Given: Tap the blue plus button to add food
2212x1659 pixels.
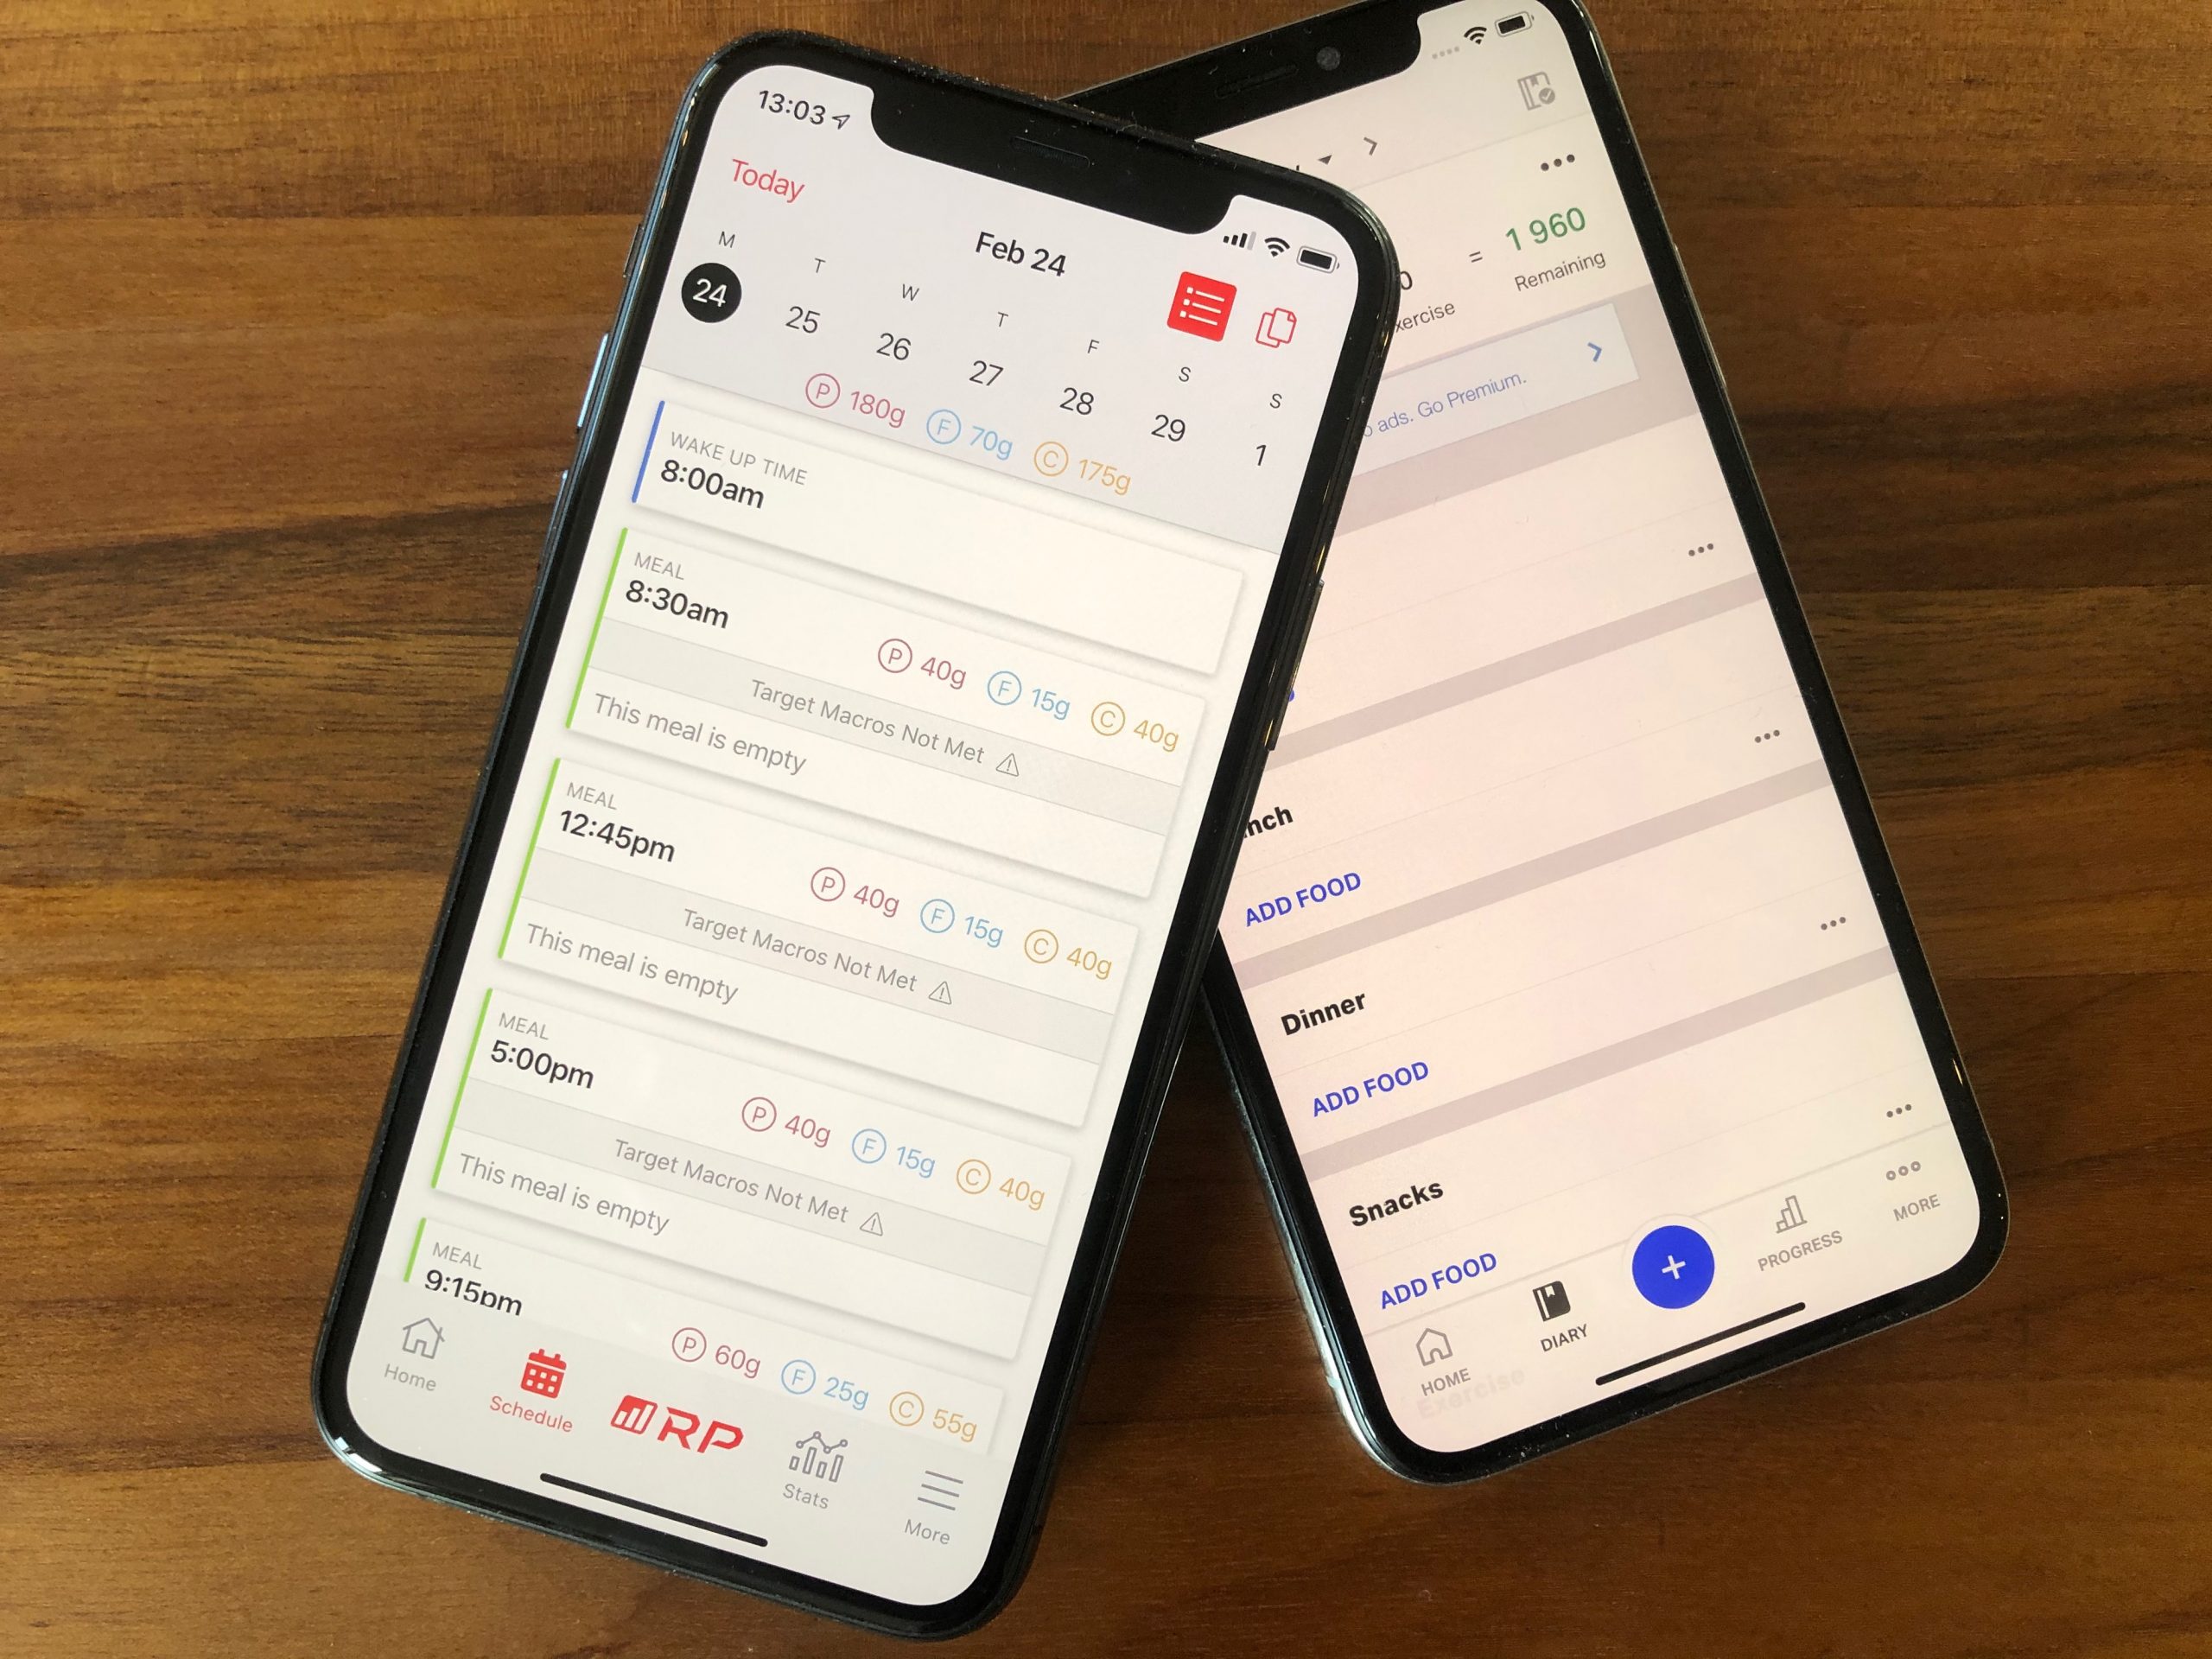Looking at the screenshot, I should pyautogui.click(x=1669, y=1263).
